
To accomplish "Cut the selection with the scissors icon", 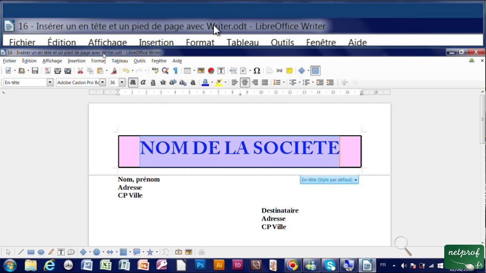I will [x=80, y=71].
